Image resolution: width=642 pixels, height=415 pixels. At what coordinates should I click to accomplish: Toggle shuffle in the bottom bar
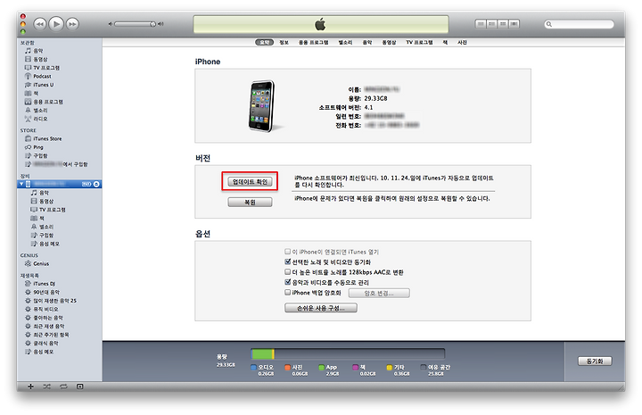coord(46,386)
